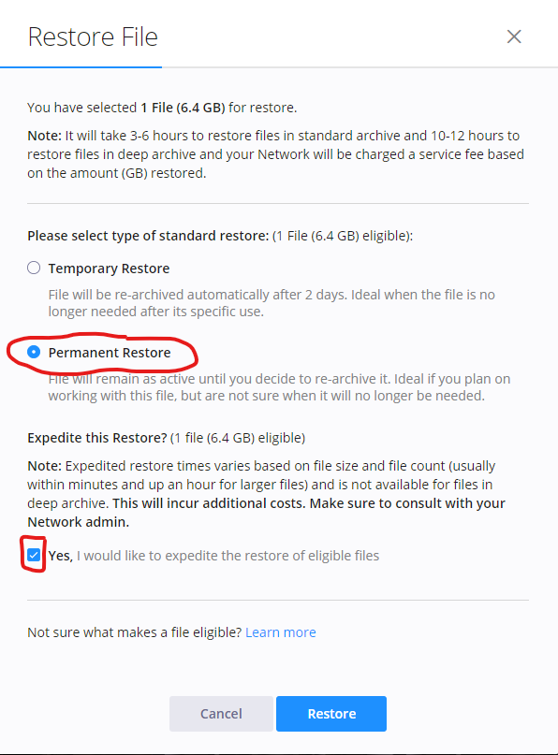Click the 'This will incur additional costs' warning
The width and height of the screenshot is (558, 755).
coord(266,513)
